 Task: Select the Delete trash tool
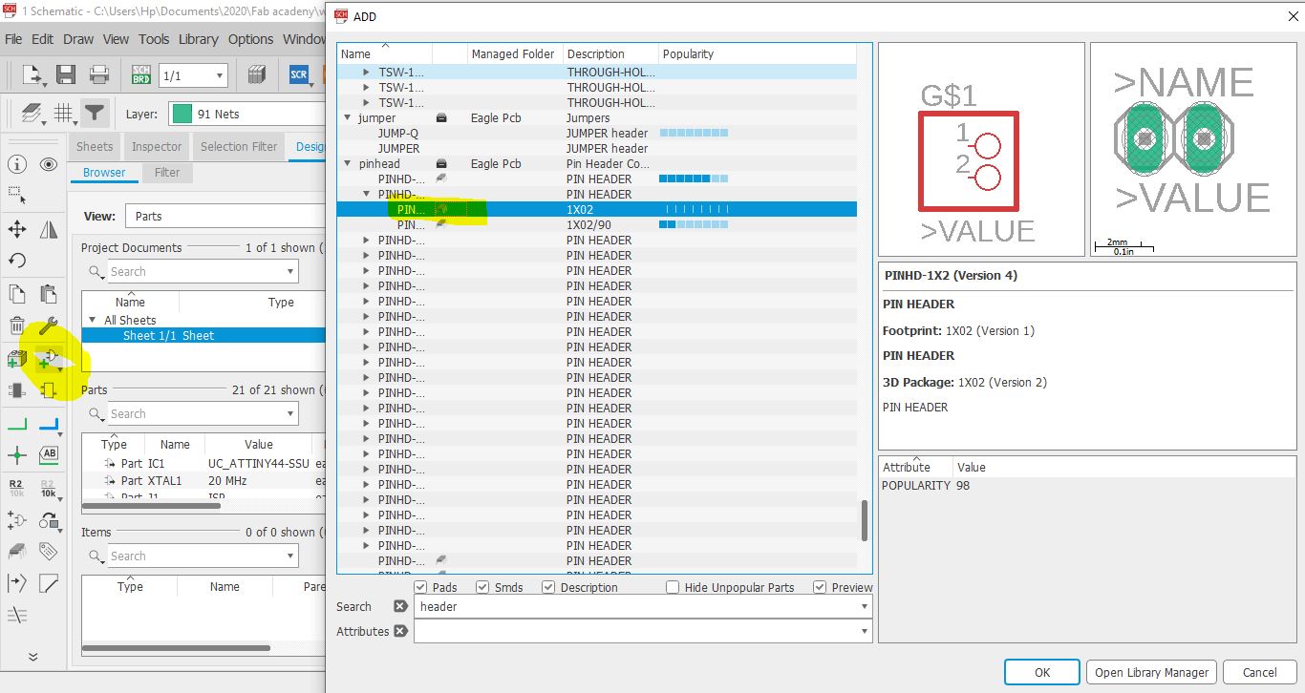coord(17,326)
